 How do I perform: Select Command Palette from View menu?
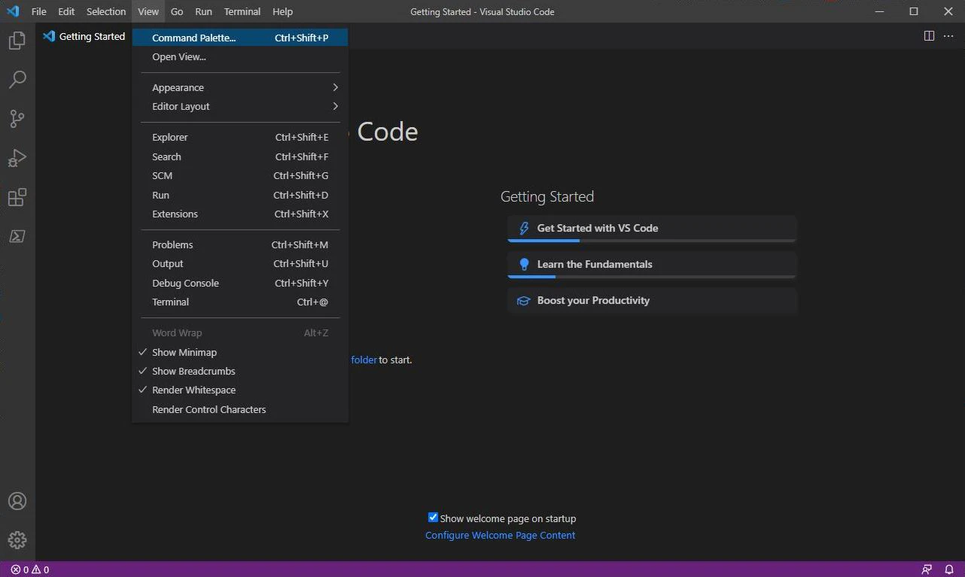(x=240, y=38)
